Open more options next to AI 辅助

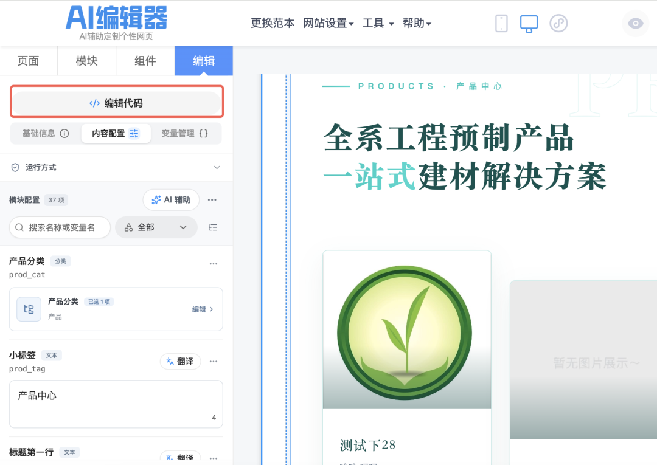(x=212, y=199)
